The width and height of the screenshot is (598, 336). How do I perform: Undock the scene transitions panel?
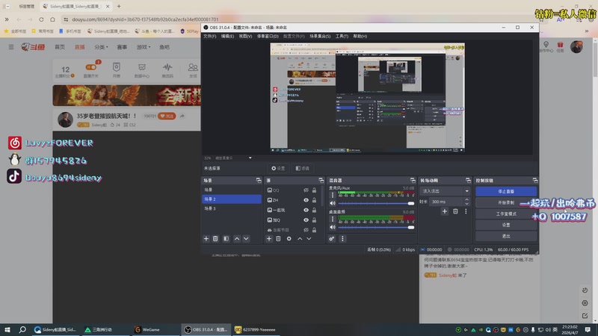(469, 180)
